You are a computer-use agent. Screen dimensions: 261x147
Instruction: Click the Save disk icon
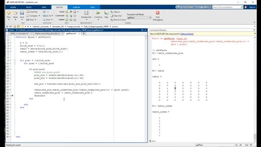point(22,13)
